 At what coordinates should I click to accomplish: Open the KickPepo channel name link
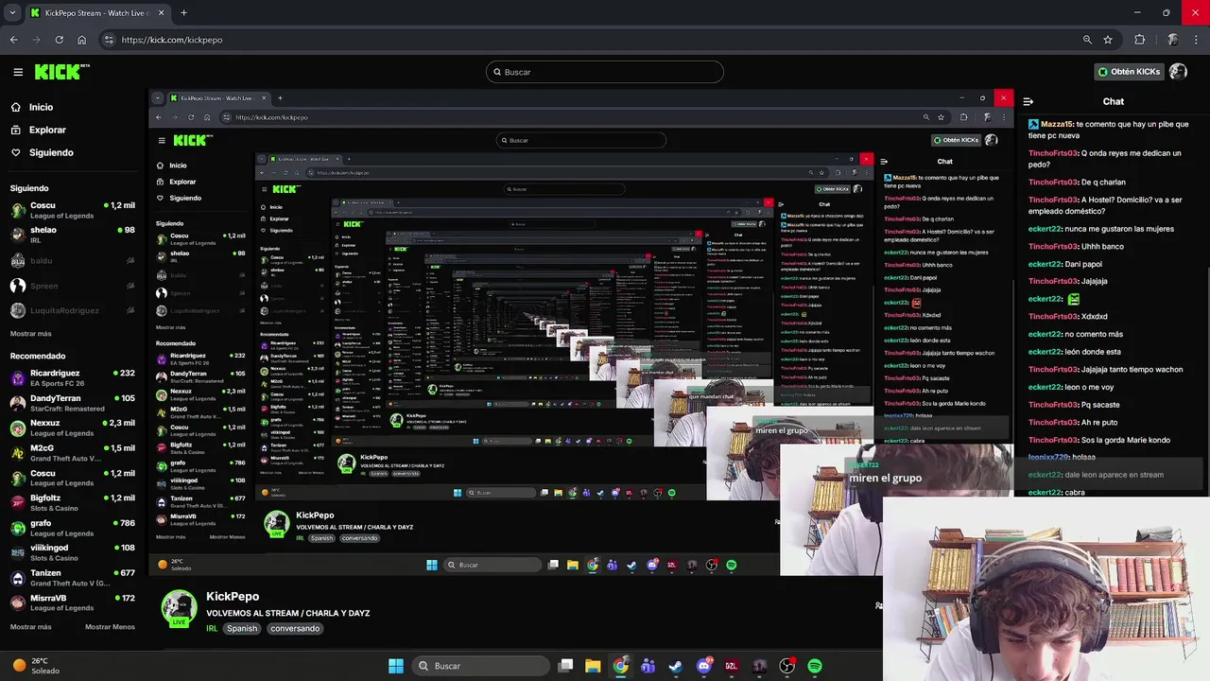[x=233, y=597]
